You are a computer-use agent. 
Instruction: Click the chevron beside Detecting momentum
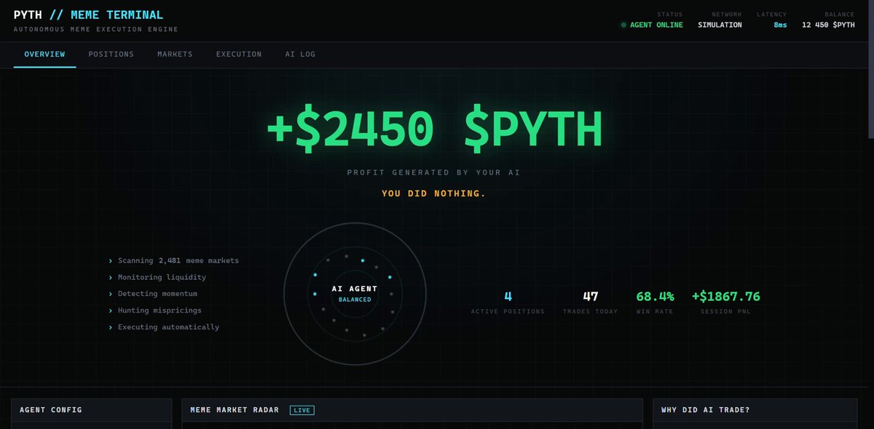(111, 294)
